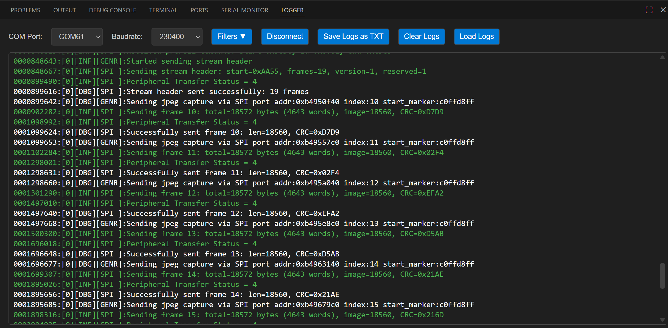The width and height of the screenshot is (668, 328).
Task: Click the log scrollbar down arrow
Action: pos(662,320)
